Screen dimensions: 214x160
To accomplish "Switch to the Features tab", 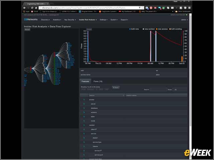I will coord(85,81).
